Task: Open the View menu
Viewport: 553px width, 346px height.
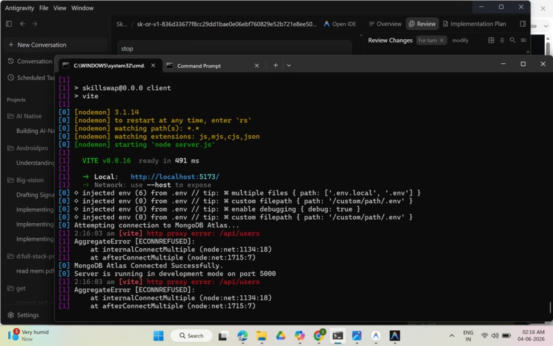Action: click(60, 8)
